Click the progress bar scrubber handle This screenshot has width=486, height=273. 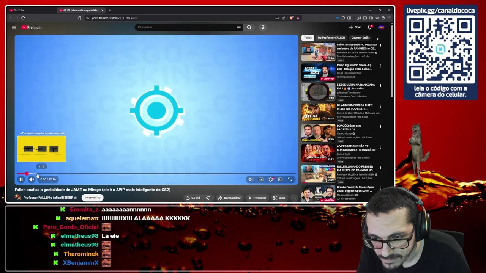(x=27, y=174)
